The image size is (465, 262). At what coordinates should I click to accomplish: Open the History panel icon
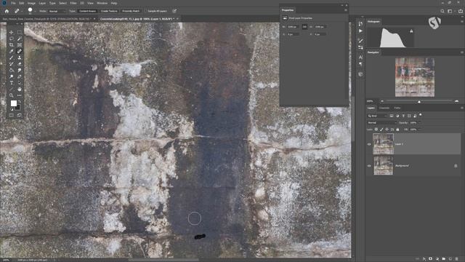[360, 24]
